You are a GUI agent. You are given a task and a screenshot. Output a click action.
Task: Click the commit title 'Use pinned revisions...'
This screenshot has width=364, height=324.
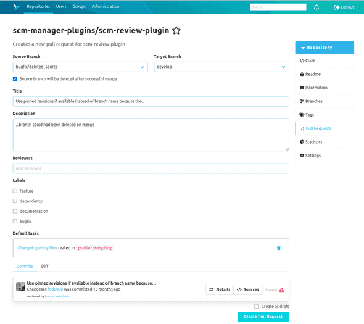click(91, 283)
